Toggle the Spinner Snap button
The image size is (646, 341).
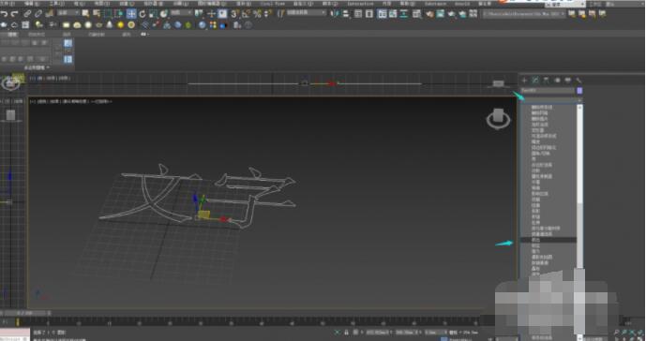tap(268, 14)
